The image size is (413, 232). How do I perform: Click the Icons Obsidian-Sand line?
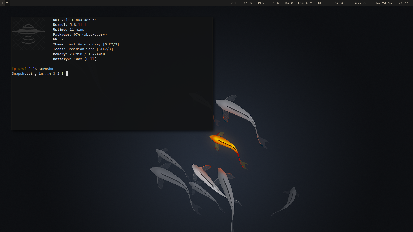click(x=83, y=49)
